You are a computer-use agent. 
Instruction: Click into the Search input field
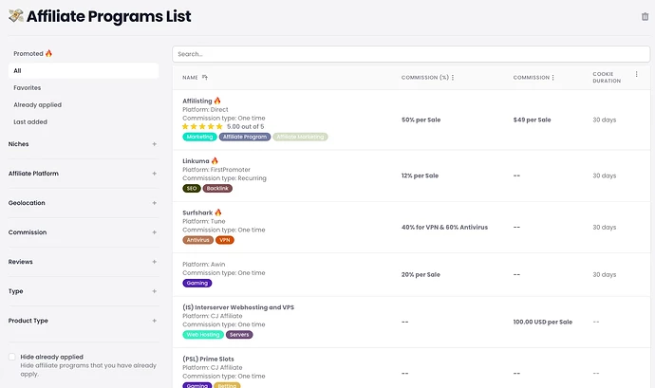click(x=408, y=54)
